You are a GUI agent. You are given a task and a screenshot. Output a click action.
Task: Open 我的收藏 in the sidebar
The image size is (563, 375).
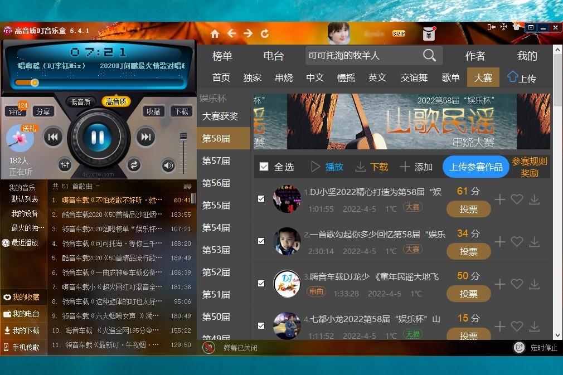click(24, 297)
